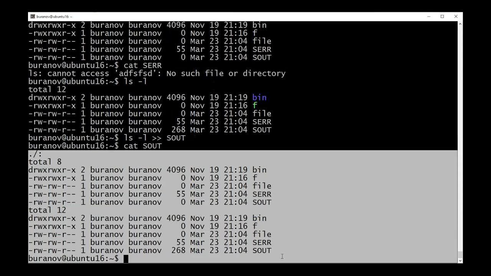Click the 'total 8' line in output

(45, 162)
